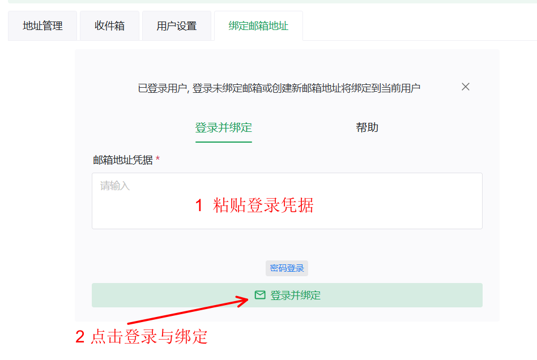The height and width of the screenshot is (360, 537).
Task: Switch to 密码登录 mode
Action: pos(287,268)
